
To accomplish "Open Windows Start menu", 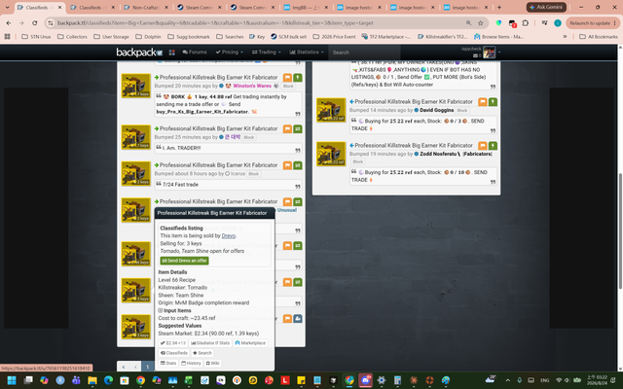I will [12, 380].
